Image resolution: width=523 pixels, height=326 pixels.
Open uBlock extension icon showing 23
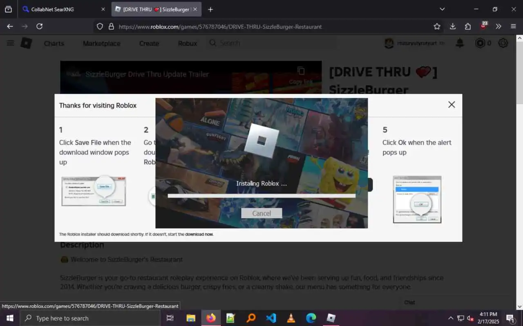(x=483, y=26)
